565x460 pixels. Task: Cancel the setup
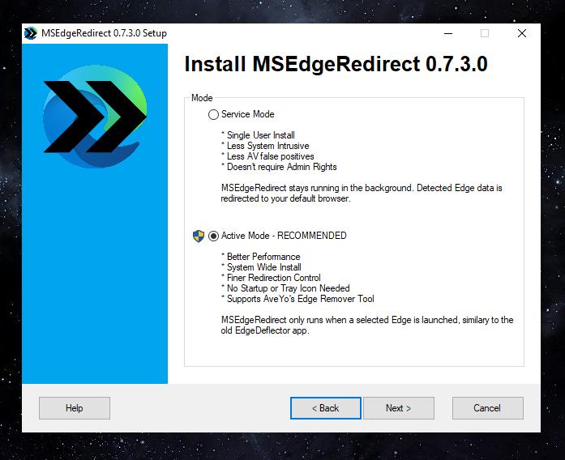click(487, 408)
